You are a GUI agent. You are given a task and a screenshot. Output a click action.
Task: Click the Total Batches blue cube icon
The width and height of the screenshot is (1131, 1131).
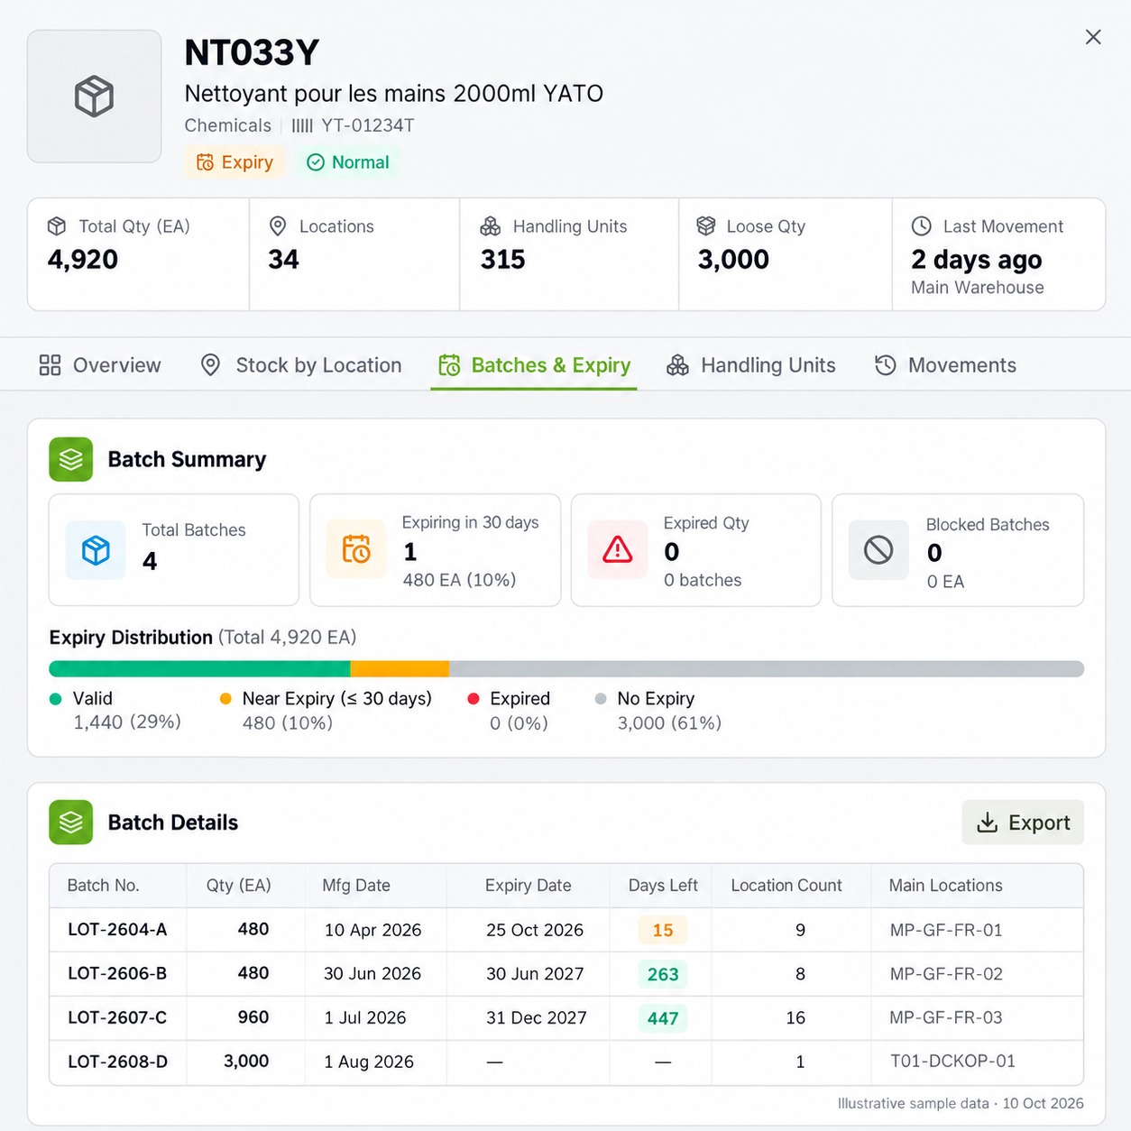(96, 549)
